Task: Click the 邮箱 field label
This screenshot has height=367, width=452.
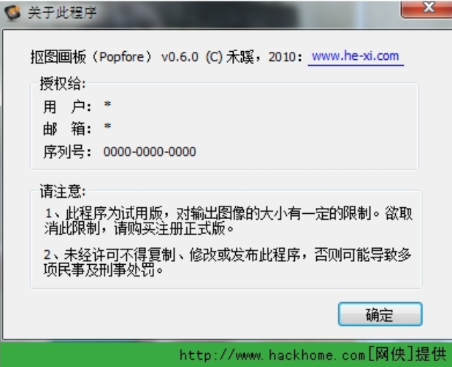Action: click(x=67, y=128)
